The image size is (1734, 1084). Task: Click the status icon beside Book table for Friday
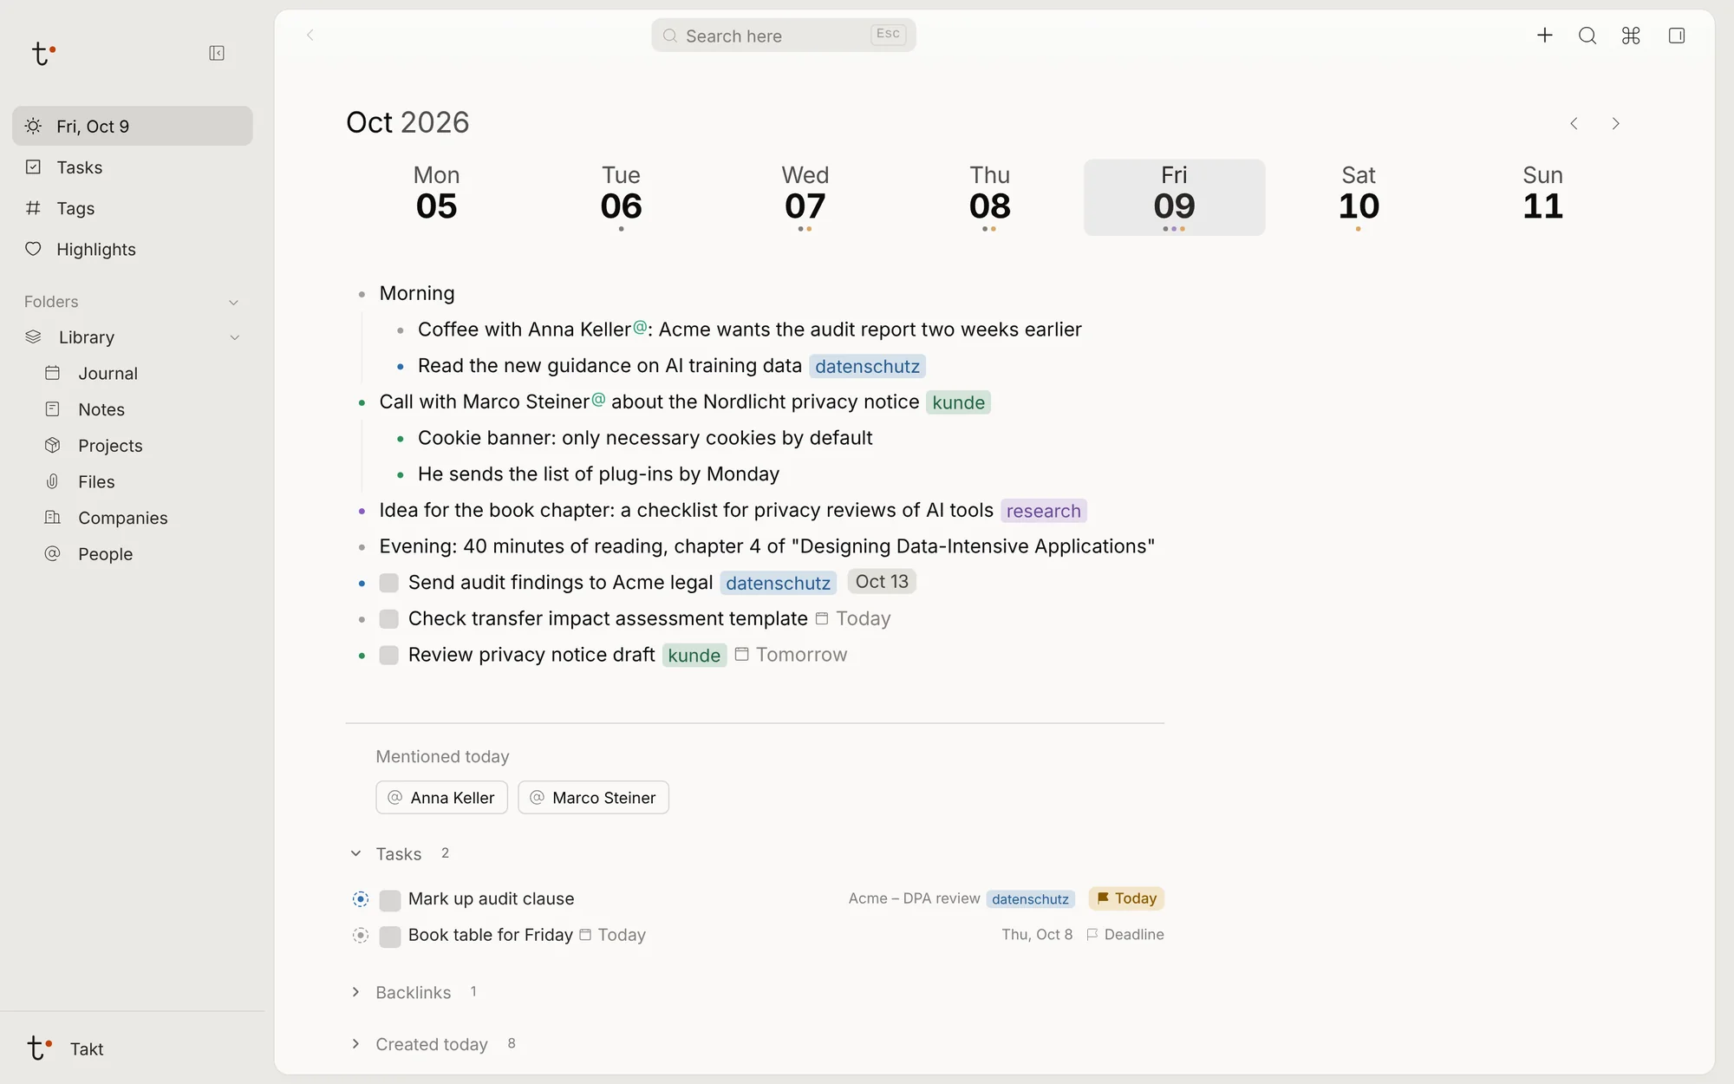[x=361, y=936]
